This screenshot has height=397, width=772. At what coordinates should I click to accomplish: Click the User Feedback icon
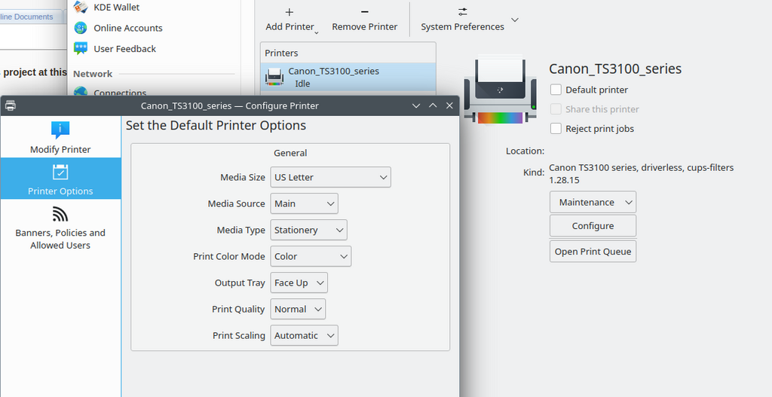click(80, 48)
